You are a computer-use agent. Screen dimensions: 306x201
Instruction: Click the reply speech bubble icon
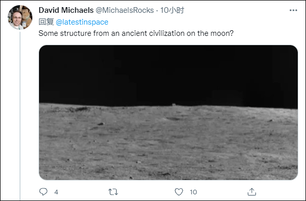pos(43,192)
